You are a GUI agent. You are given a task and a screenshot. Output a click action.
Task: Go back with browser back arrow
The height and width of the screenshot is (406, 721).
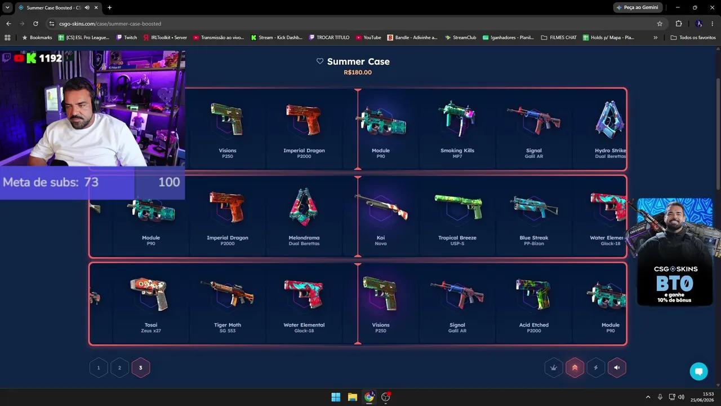(8, 24)
